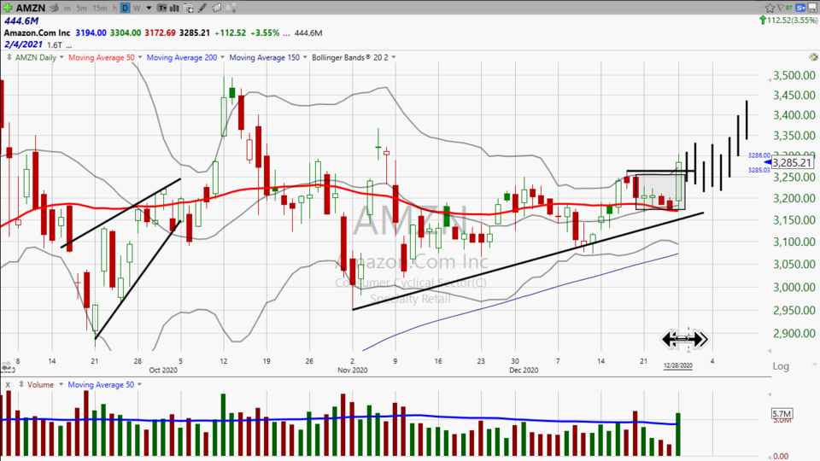Switch to 15m timeframe
The image size is (820, 461).
(x=99, y=9)
